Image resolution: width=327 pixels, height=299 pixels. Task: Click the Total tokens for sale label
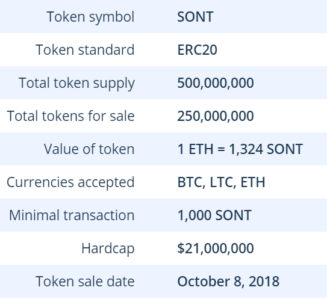pyautogui.click(x=70, y=116)
